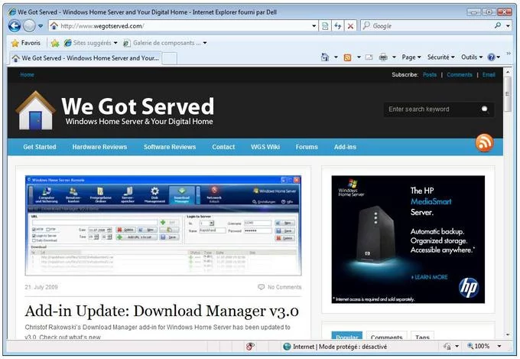Click the Read Mail envelope icon

pos(369,57)
